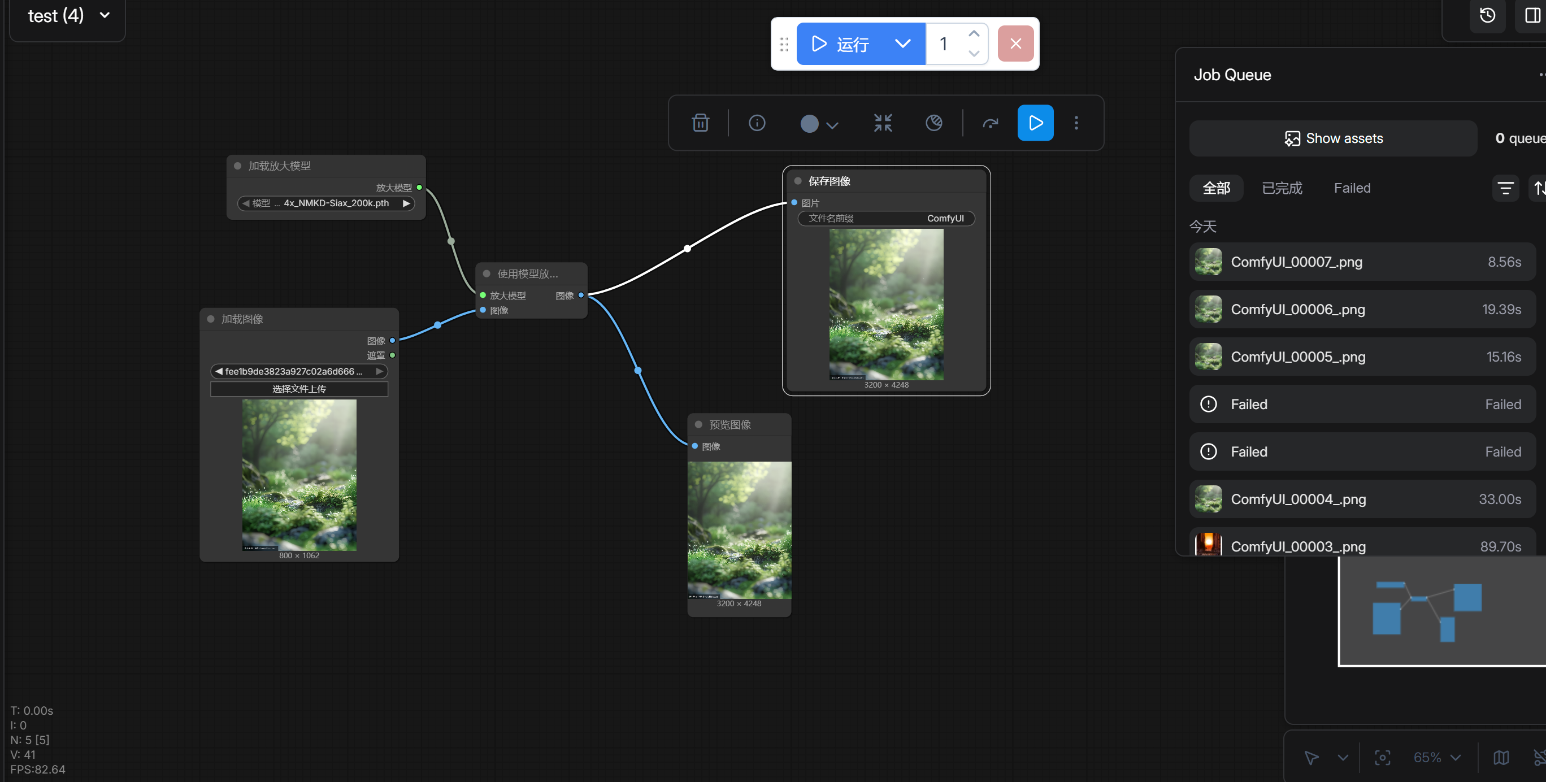This screenshot has width=1546, height=782.
Task: Click the Show assets button
Action: click(x=1333, y=138)
